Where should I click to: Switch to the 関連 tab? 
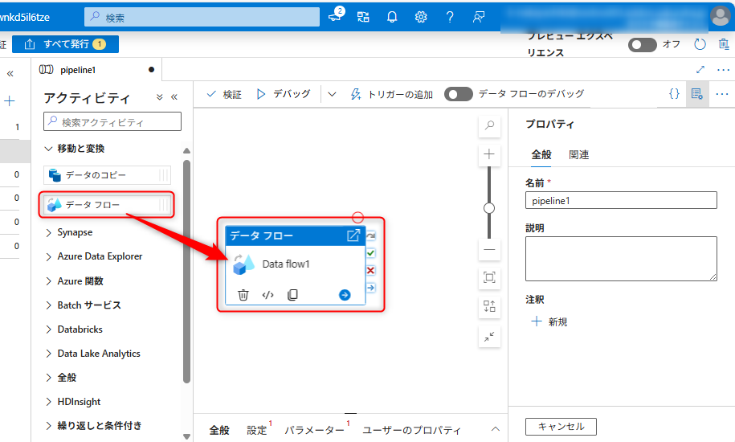(579, 154)
